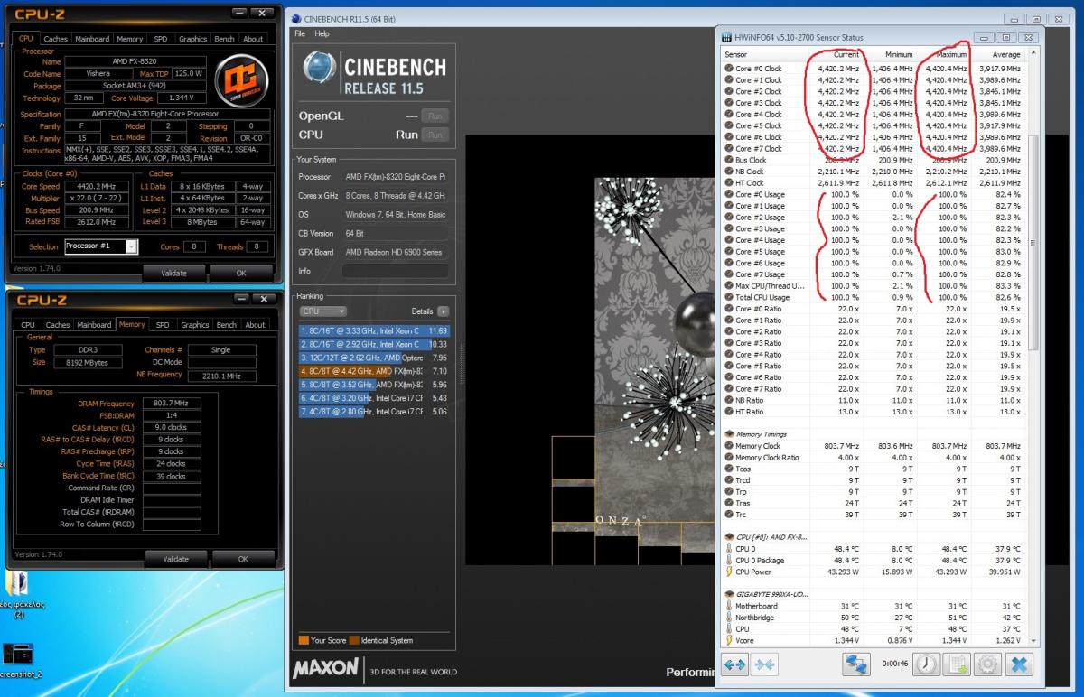This screenshot has height=697, width=1084.
Task: Click GIGABYTE 990XA sensor group icon
Action: tap(729, 594)
